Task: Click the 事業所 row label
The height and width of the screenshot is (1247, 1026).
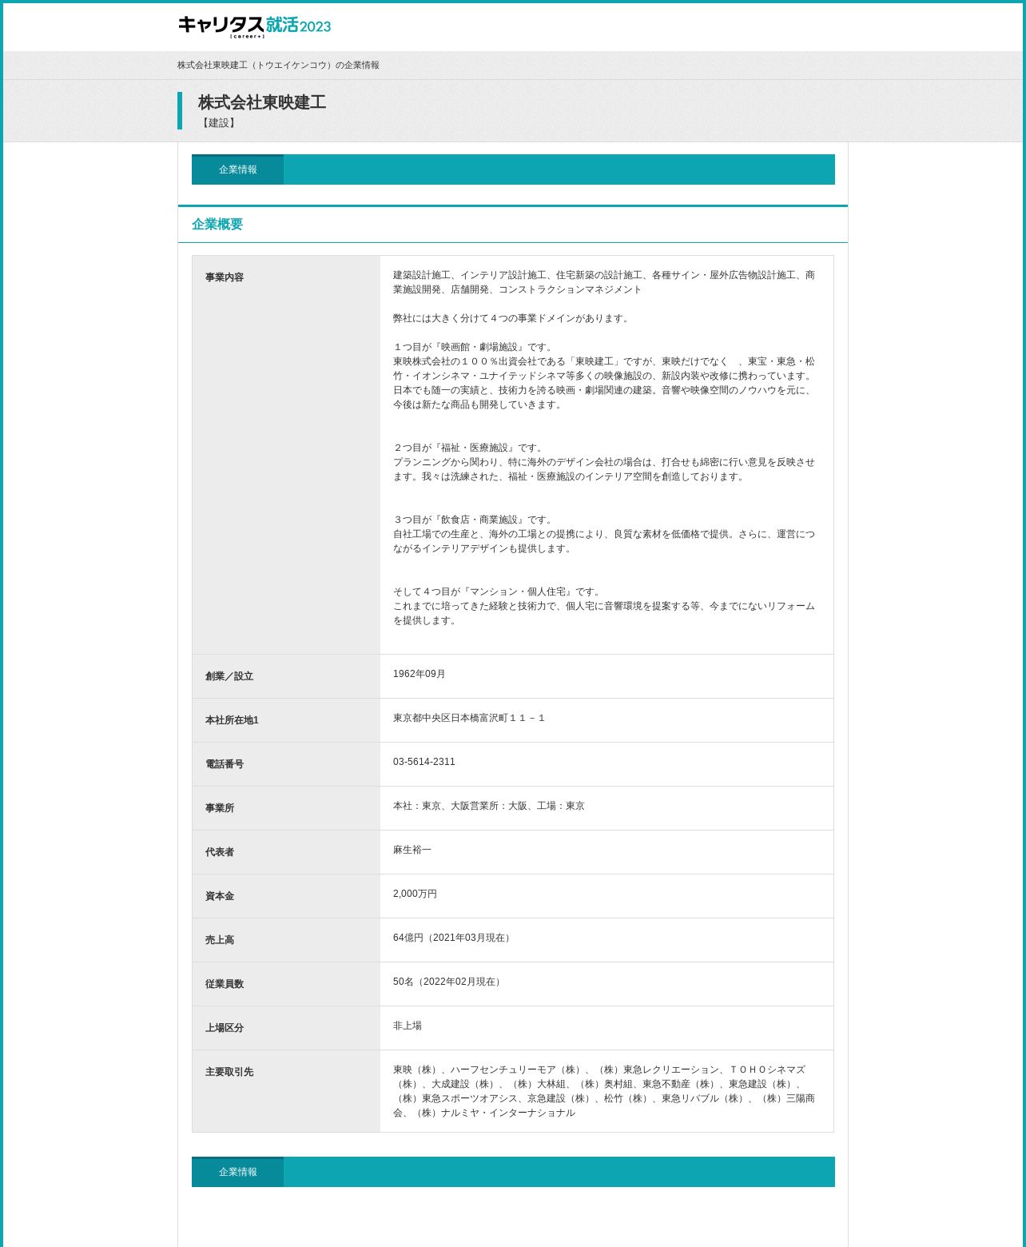Action: pyautogui.click(x=220, y=808)
